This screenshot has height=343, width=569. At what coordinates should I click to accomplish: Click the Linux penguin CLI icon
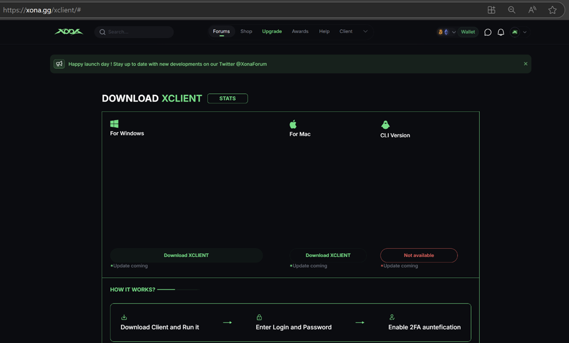385,125
